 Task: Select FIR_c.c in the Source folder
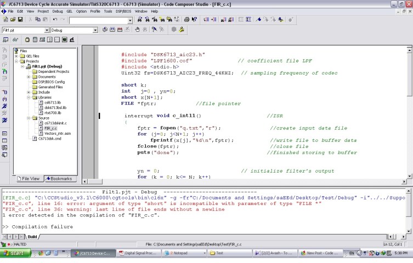coord(50,128)
